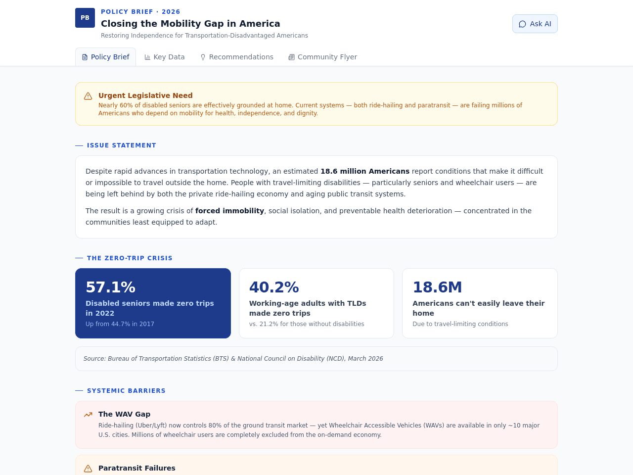Click 'The WAV Gap' barrier title
633x475 pixels.
(x=124, y=414)
